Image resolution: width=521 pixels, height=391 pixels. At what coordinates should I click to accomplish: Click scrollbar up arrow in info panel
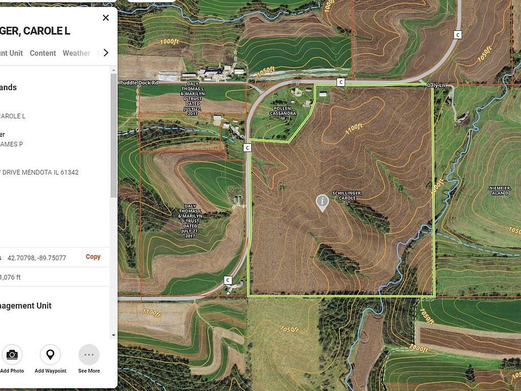[113, 71]
